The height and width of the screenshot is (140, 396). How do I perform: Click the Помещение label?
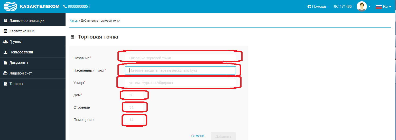tap(84, 120)
